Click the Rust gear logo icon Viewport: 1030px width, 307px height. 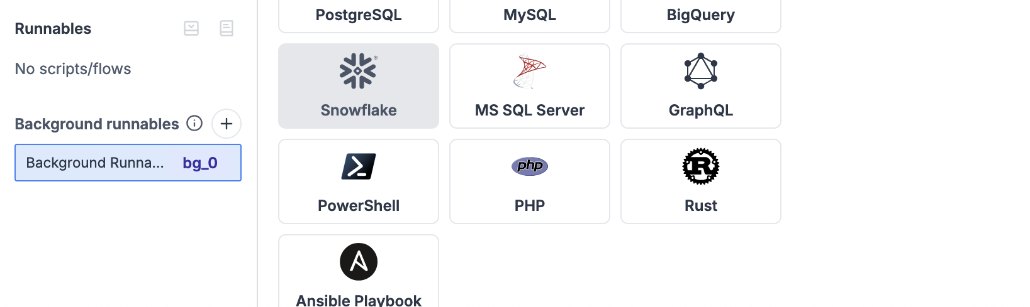(x=700, y=166)
